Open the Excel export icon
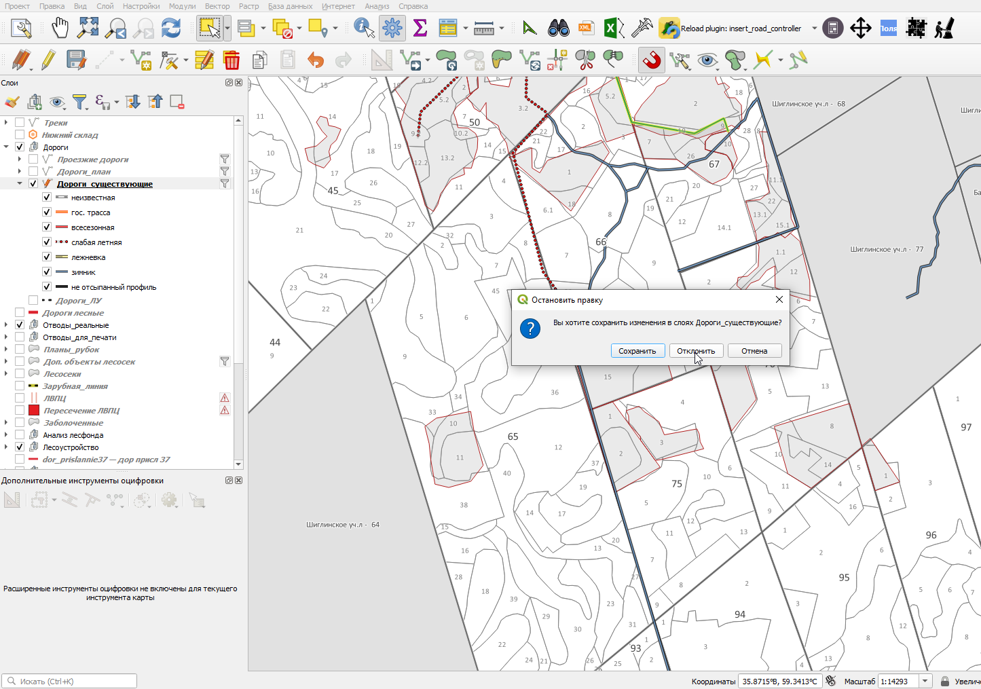Viewport: 981px width, 689px height. pyautogui.click(x=614, y=29)
